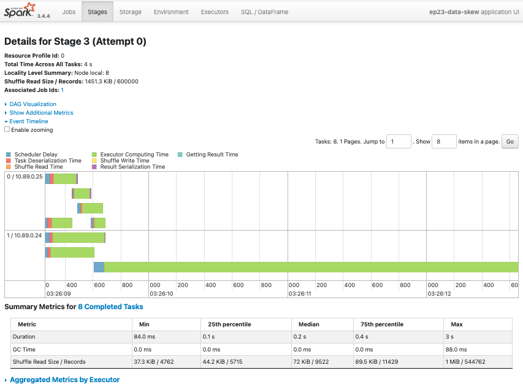Go to the Executors tab
This screenshot has height=384, width=523.
coord(215,12)
